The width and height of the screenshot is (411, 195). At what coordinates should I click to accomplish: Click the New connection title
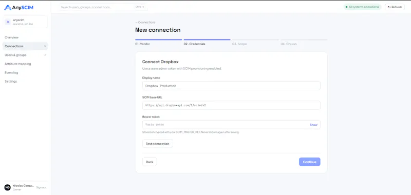158,30
